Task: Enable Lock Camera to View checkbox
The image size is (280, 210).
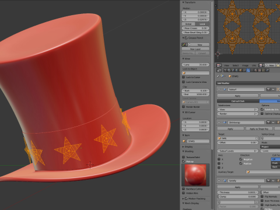Action: tap(183, 82)
